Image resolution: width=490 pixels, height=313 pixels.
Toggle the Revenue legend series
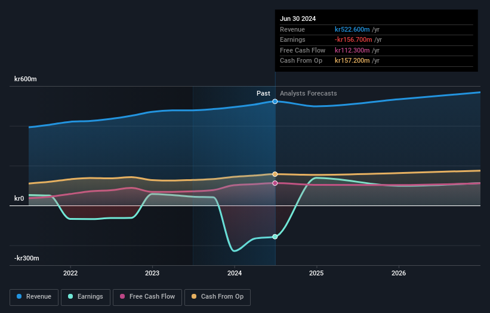(34, 297)
